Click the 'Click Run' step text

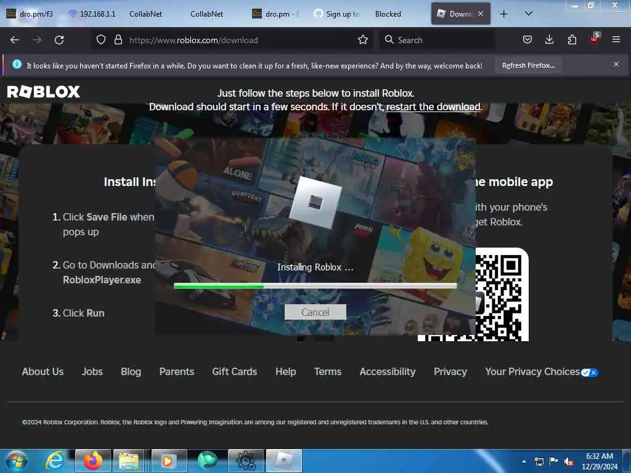(x=83, y=313)
